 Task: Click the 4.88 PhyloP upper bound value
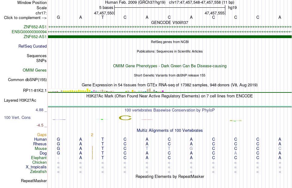[39, 110]
